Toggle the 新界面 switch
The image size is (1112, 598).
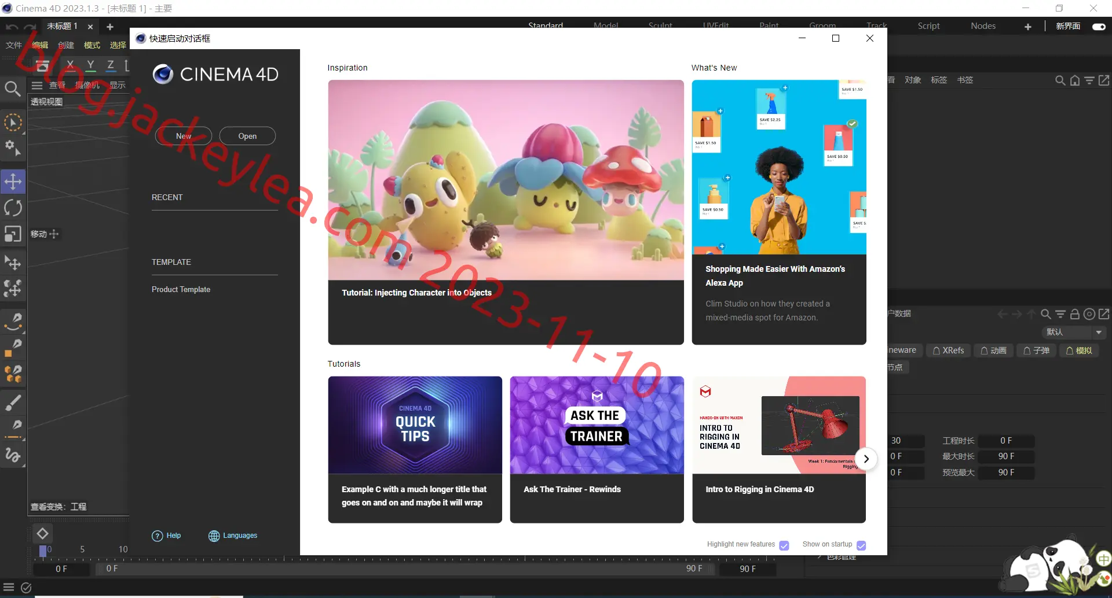tap(1099, 27)
